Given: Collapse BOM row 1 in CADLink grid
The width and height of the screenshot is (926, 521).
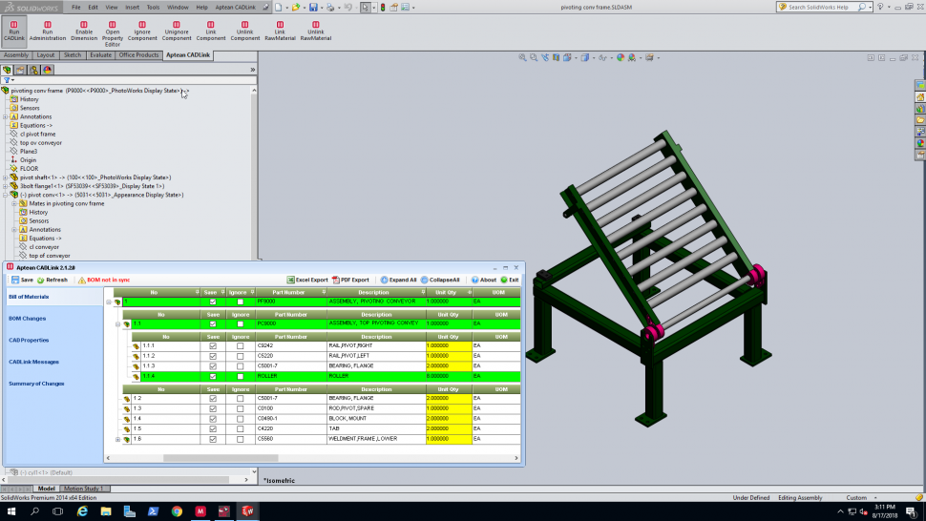Looking at the screenshot, I should (109, 302).
